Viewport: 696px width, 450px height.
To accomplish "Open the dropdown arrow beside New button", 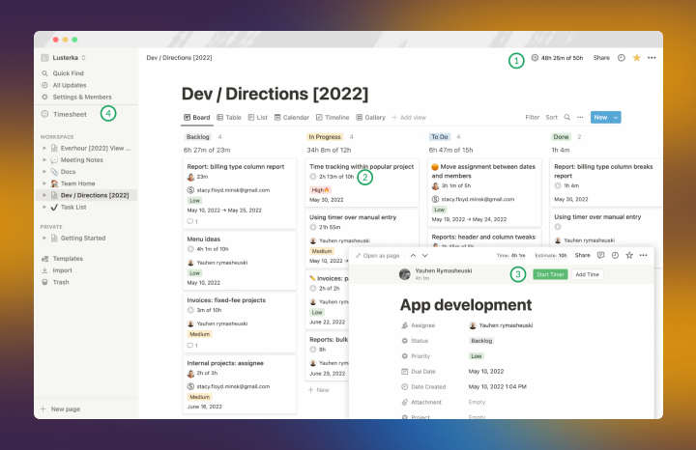I will tap(616, 117).
